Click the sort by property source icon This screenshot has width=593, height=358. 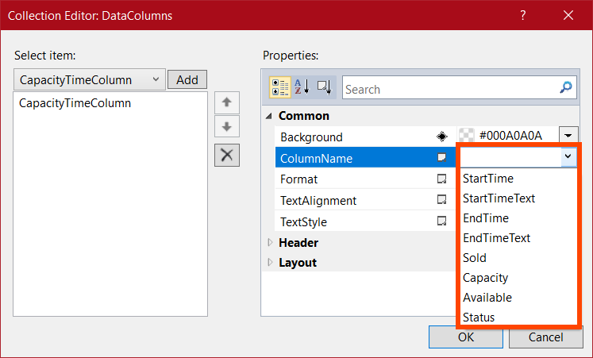click(324, 88)
